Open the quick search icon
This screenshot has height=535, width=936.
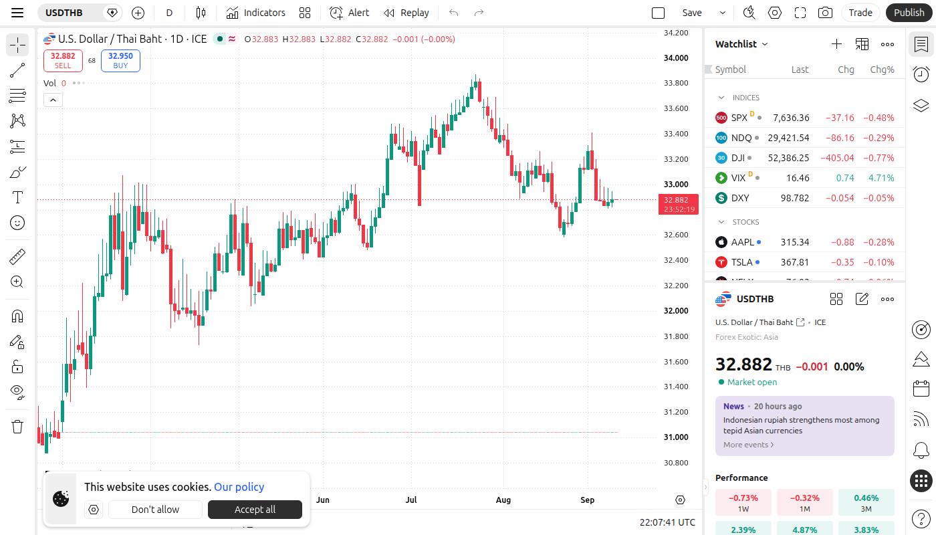pos(749,13)
